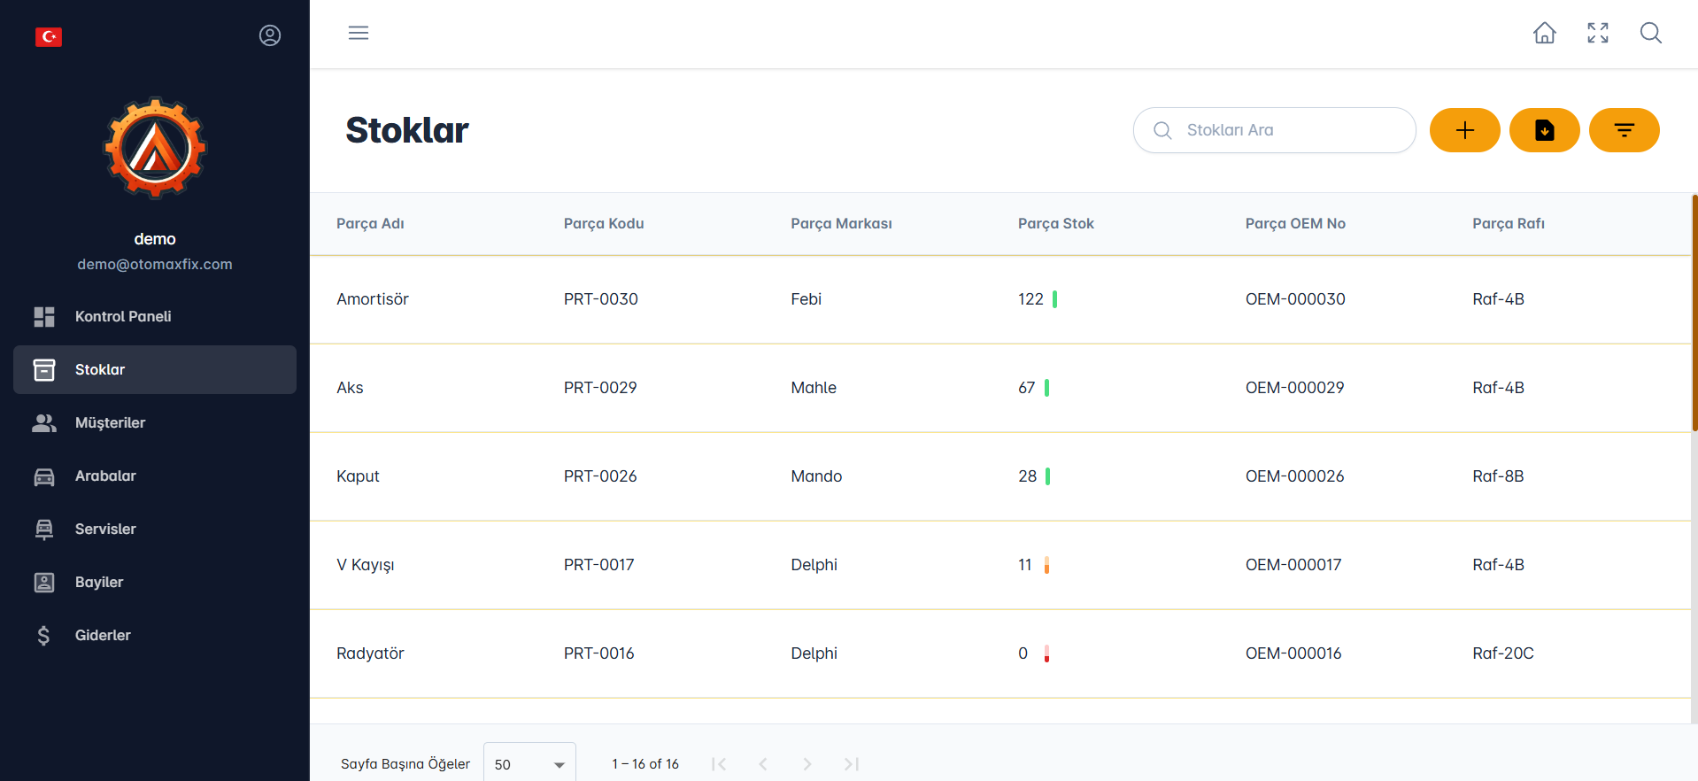Image resolution: width=1698 pixels, height=781 pixels.
Task: Open the filter options button
Action: (x=1625, y=130)
